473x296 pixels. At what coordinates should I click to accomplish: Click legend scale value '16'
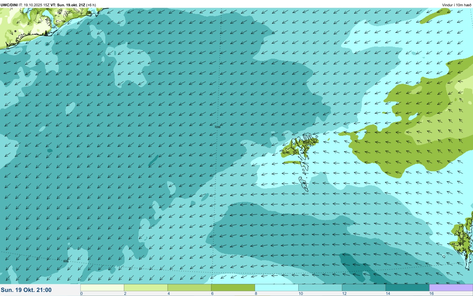[x=431, y=293]
